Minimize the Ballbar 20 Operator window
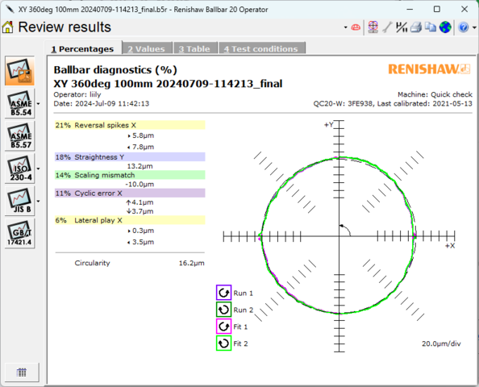Image resolution: width=479 pixels, height=387 pixels. pos(410,9)
